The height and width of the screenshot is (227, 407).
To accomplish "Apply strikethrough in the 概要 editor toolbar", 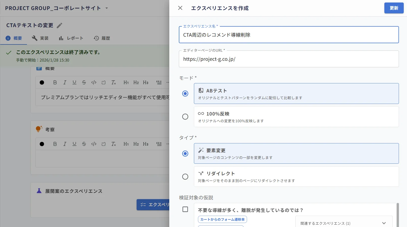I will coord(84,82).
